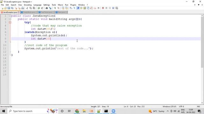Toggle Show All Characters pilcrow icon
The image size is (204, 114).
pyautogui.click(x=74, y=8)
